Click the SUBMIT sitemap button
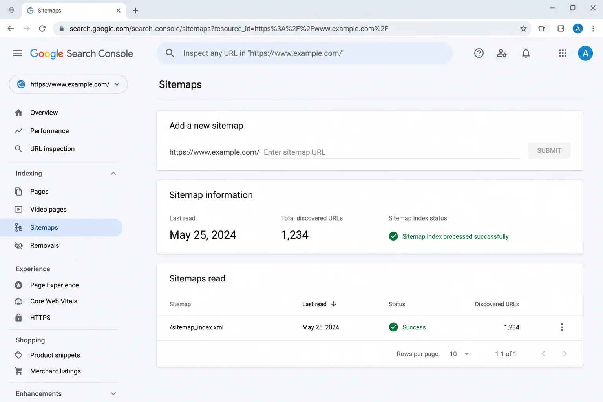This screenshot has width=603, height=402. (549, 151)
